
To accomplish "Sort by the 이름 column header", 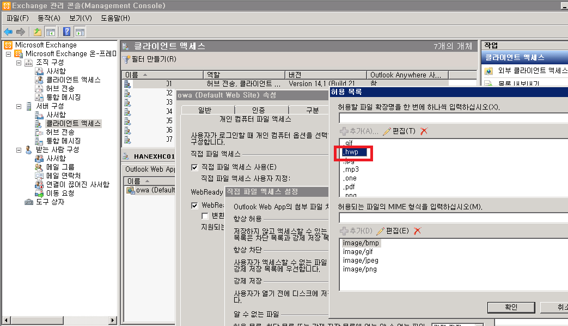I will (x=163, y=75).
